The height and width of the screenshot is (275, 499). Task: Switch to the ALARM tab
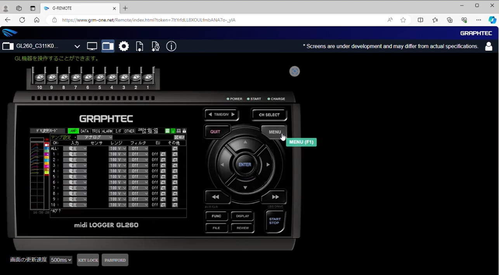tap(107, 131)
